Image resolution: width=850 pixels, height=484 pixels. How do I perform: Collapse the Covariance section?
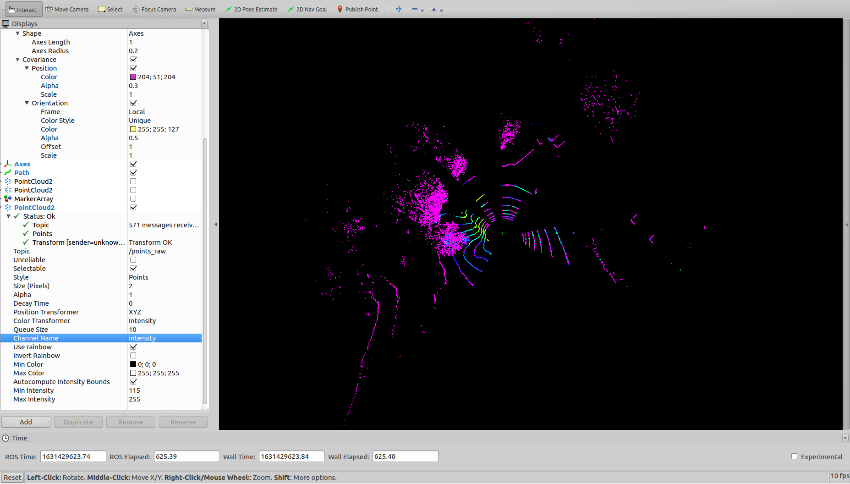[17, 59]
